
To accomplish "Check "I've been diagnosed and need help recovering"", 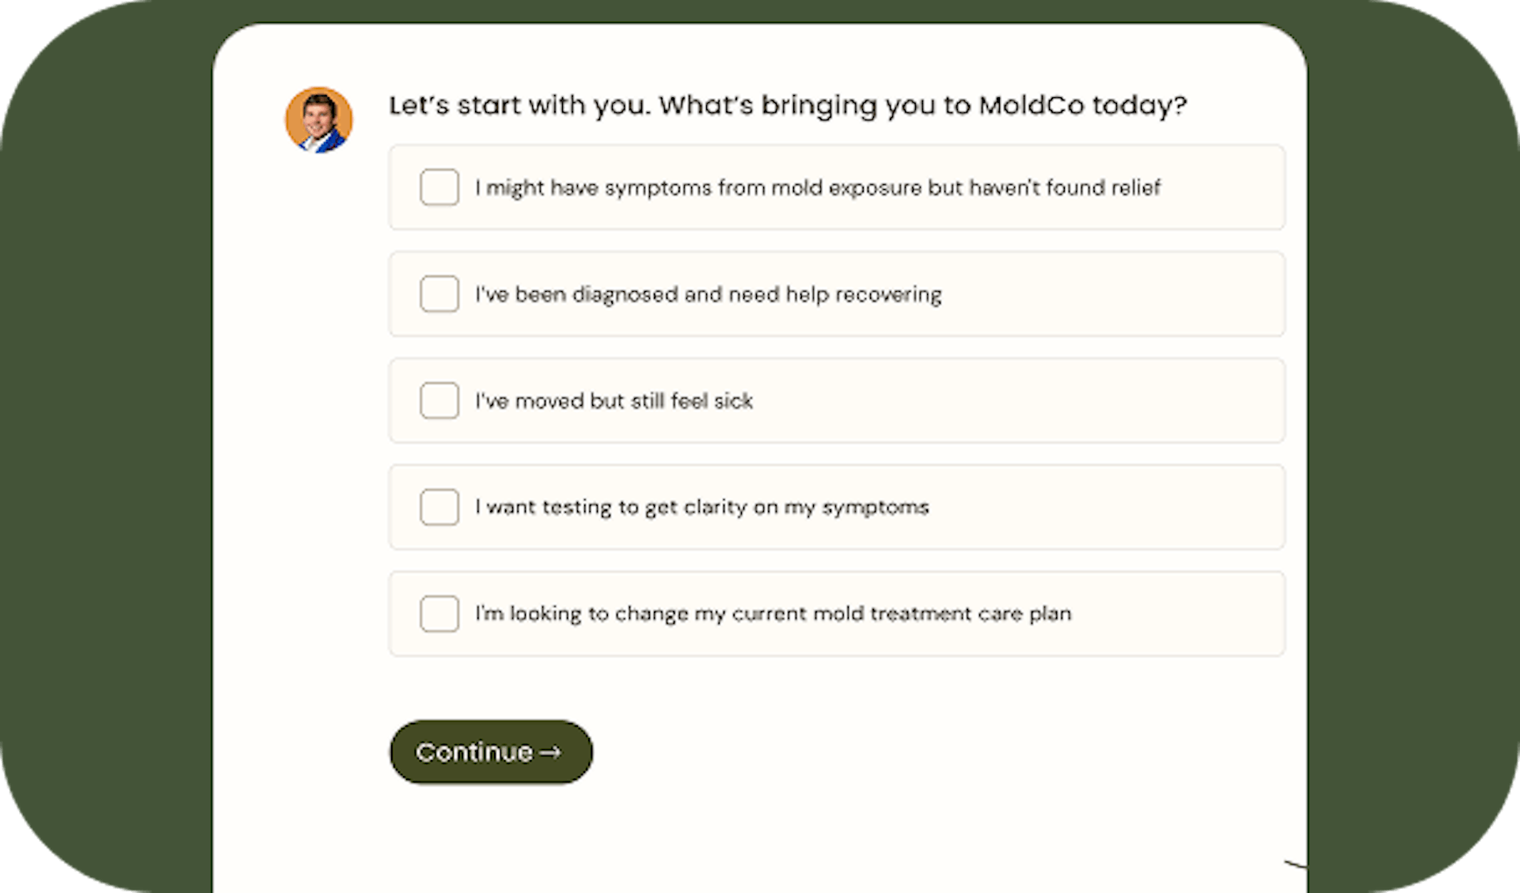I will point(439,293).
